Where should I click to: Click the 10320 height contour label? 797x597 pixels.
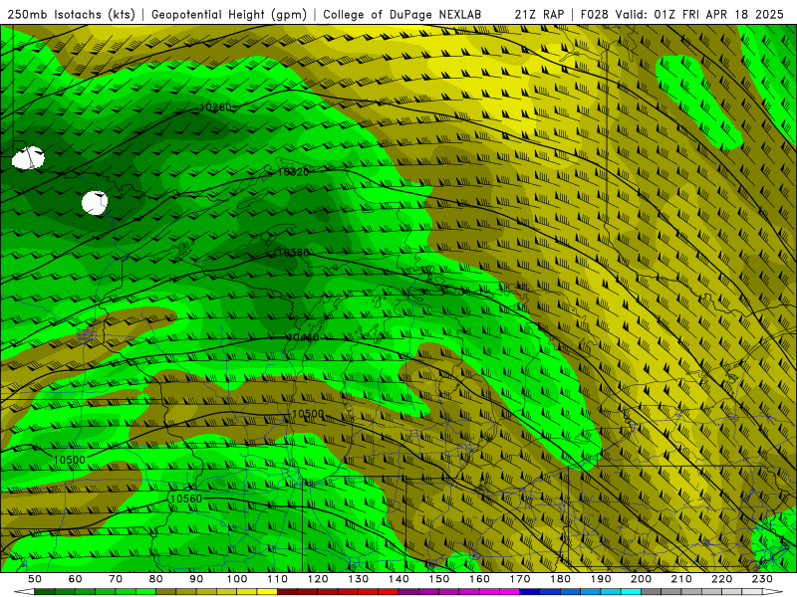[x=293, y=172]
